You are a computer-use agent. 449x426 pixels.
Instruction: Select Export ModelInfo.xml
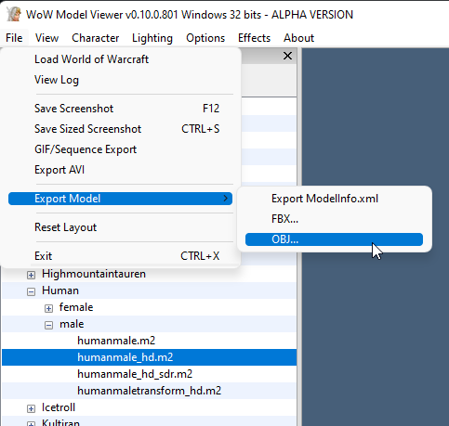(x=334, y=199)
